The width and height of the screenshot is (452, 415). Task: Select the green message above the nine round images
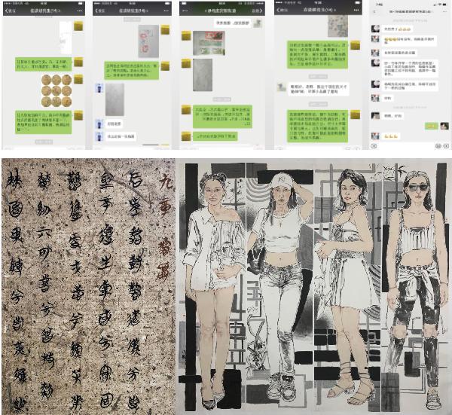click(43, 64)
